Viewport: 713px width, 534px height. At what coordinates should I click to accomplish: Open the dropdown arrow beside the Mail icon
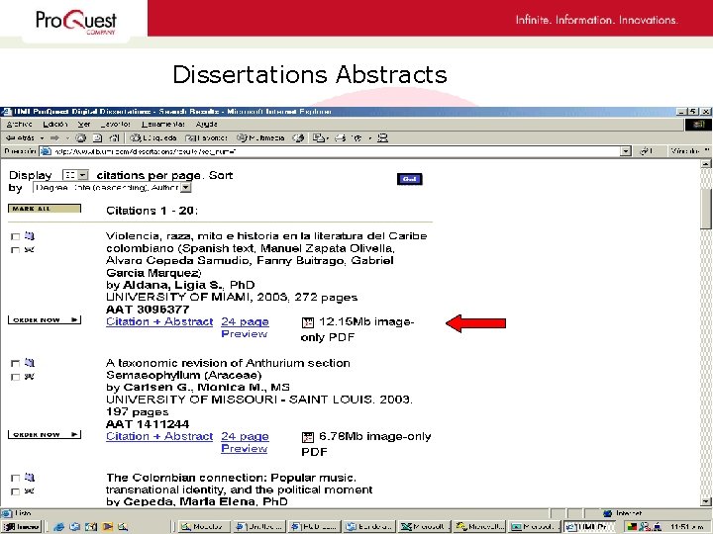coord(328,137)
